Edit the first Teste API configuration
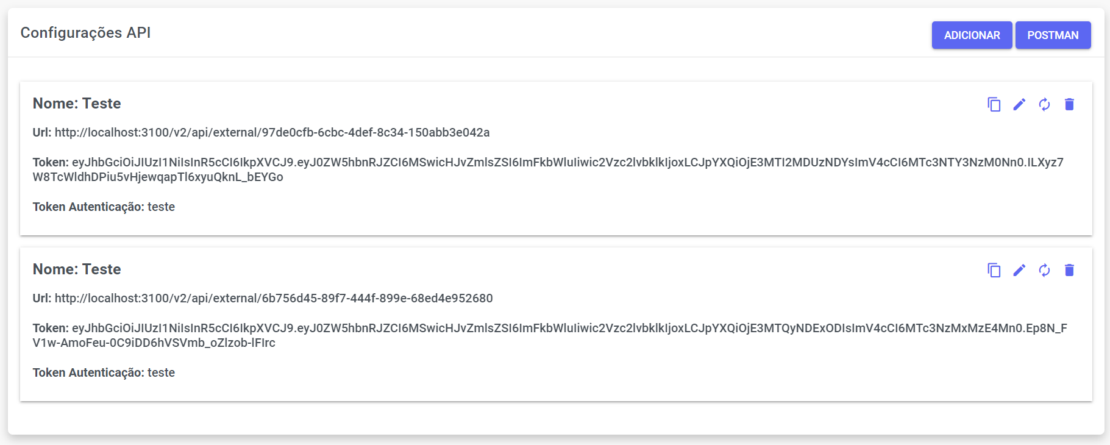1110x445 pixels. click(x=1019, y=104)
